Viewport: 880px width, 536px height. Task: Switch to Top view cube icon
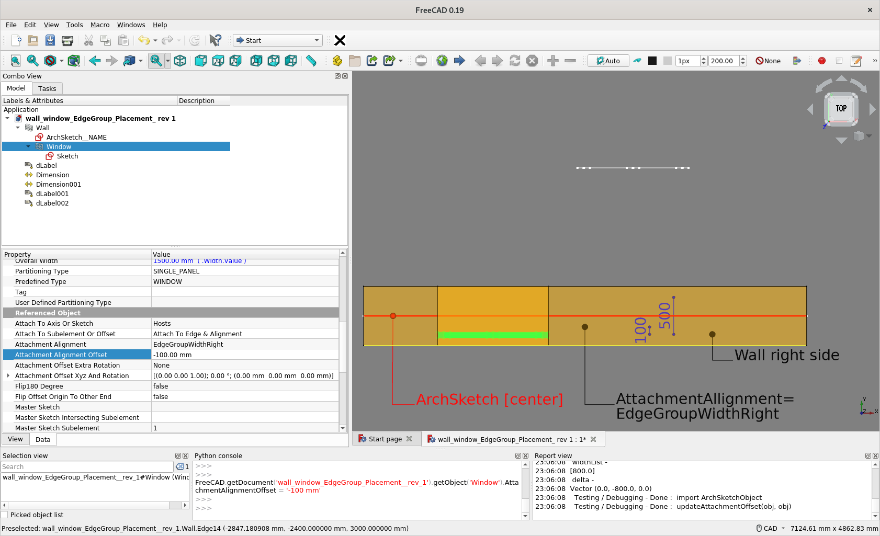(x=218, y=61)
